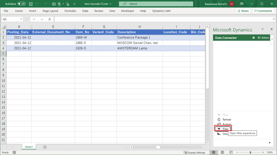Add a new sheet with plus icon

click(x=45, y=147)
